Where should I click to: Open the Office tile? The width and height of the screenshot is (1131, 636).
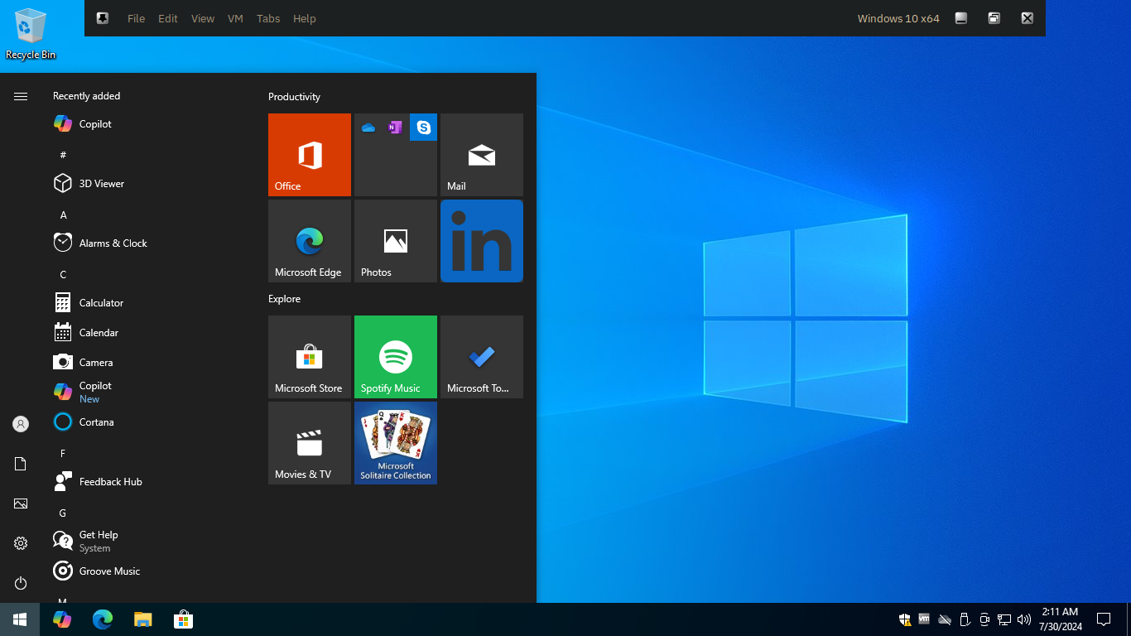[x=310, y=155]
